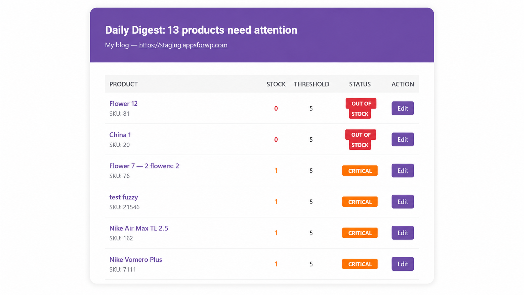Image resolution: width=524 pixels, height=295 pixels.
Task: Click the SKU: 76 text
Action: (119, 176)
